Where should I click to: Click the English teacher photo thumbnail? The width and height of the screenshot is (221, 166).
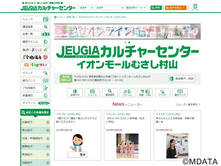[177, 146]
